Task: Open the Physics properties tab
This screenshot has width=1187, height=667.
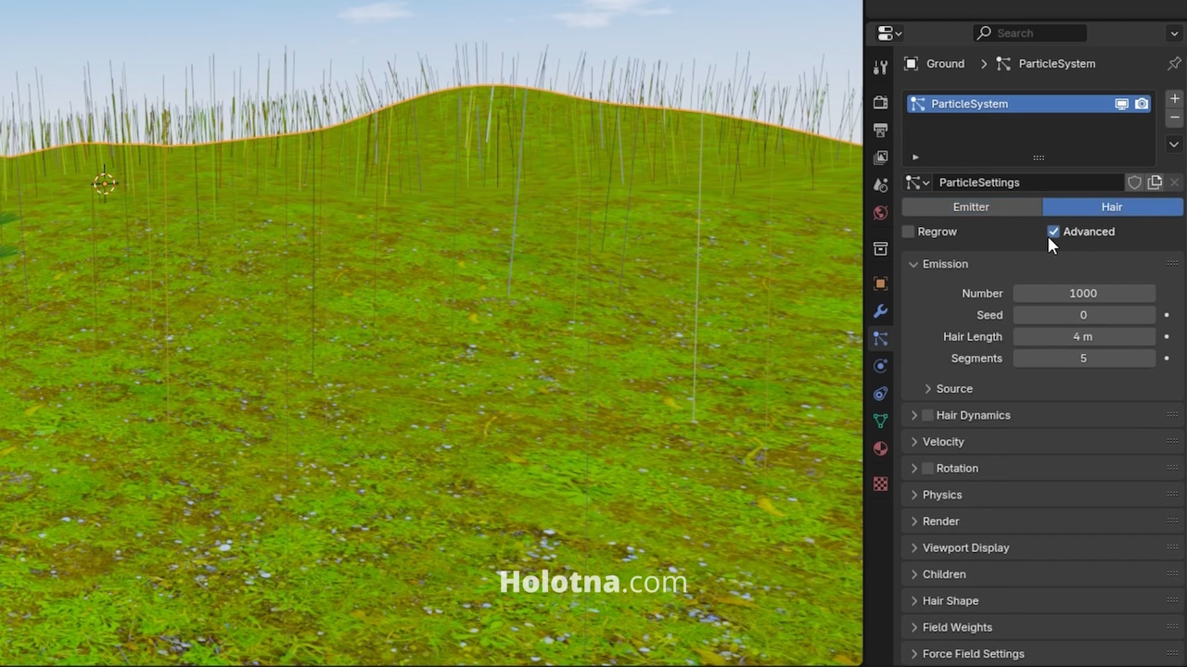Action: tap(880, 366)
